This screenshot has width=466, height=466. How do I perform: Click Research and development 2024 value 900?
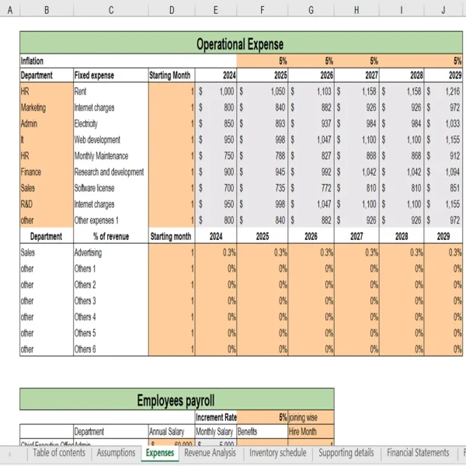216,172
